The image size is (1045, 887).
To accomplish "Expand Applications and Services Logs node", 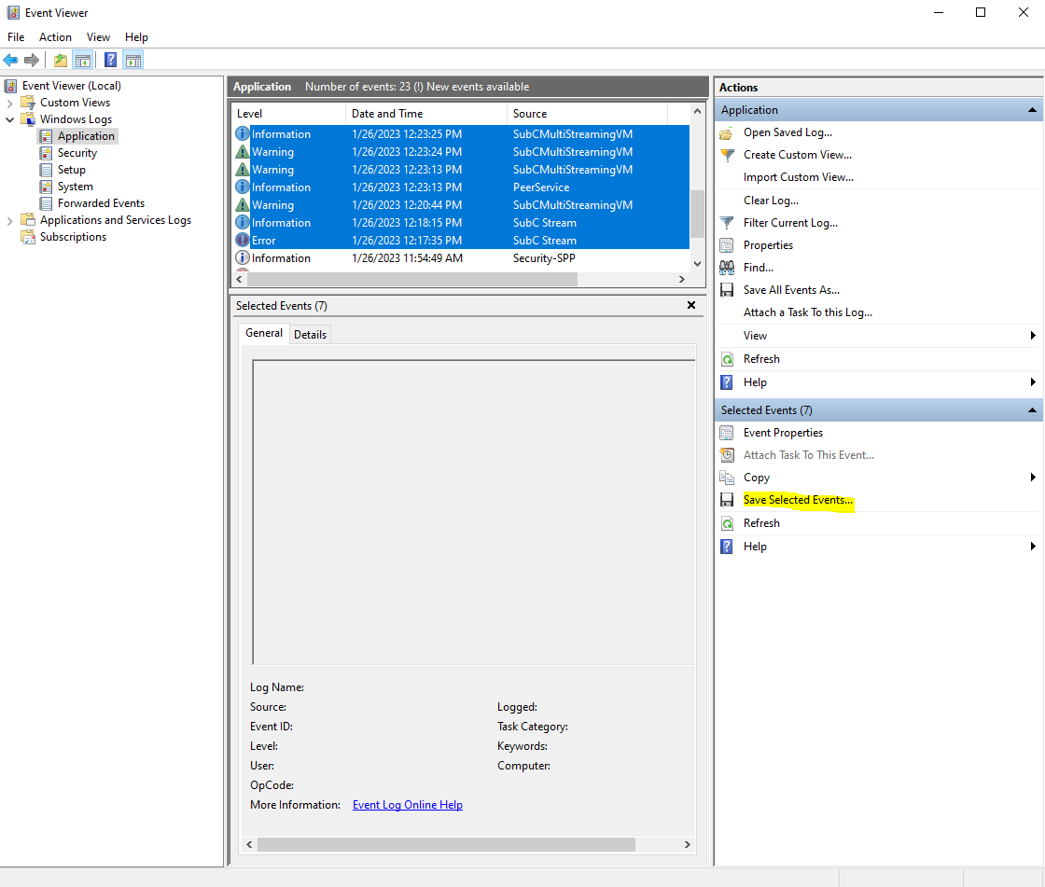I will point(10,220).
